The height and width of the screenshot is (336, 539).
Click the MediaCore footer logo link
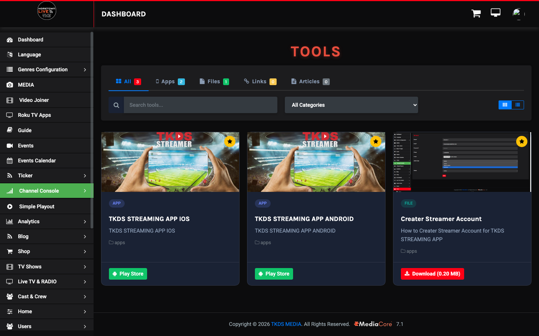coord(373,324)
